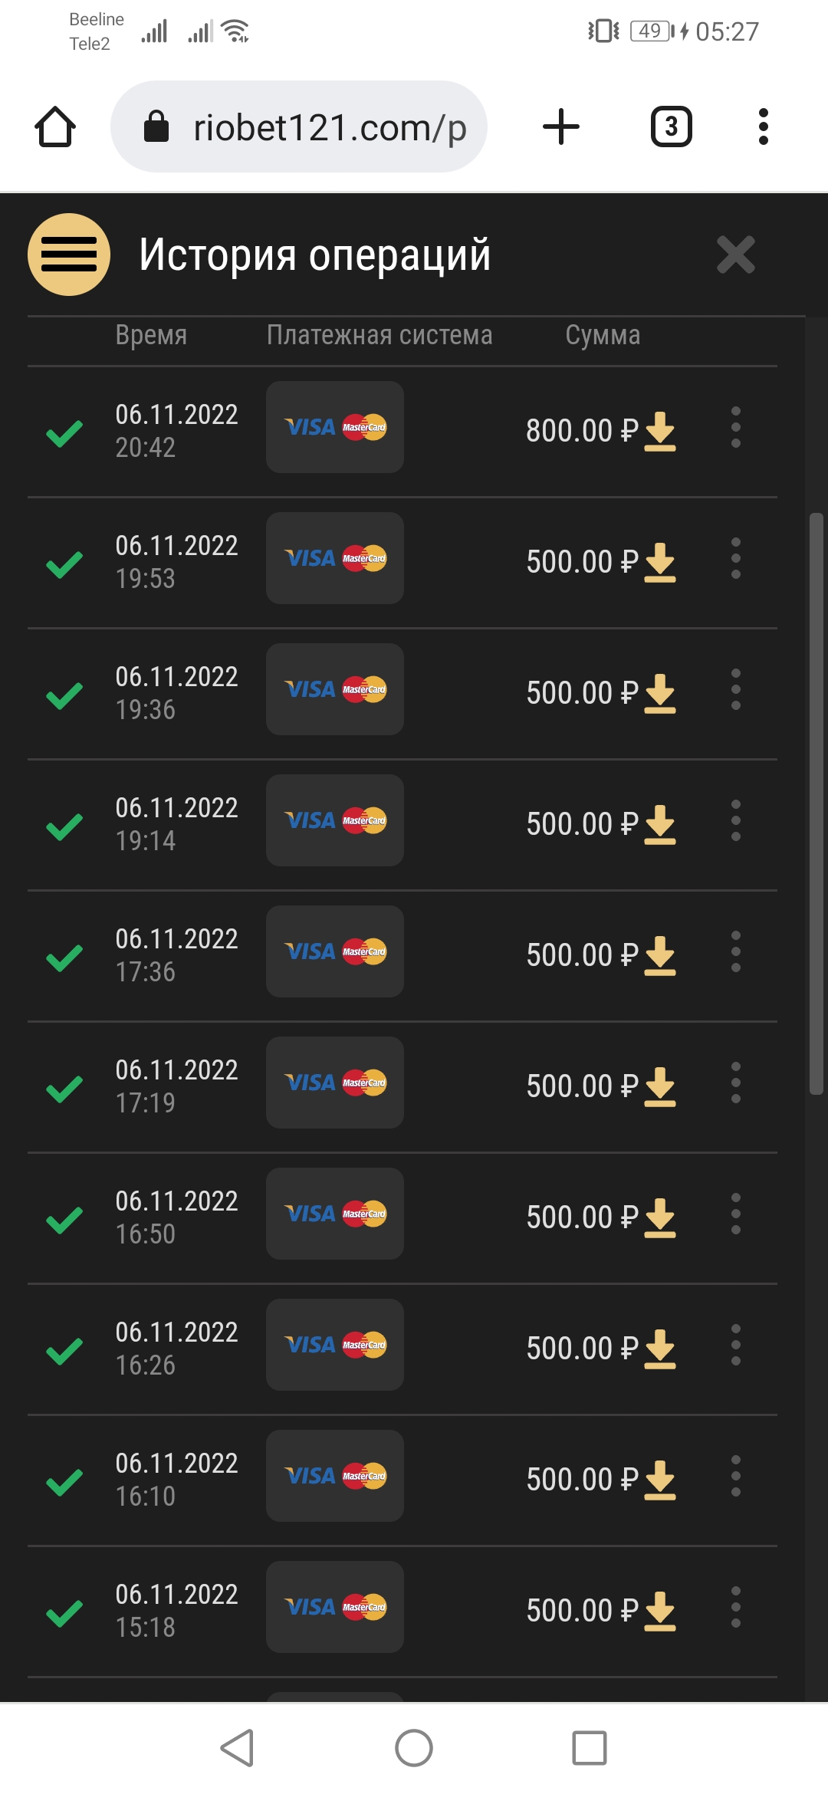Open a new browser tab
Image resolution: width=828 pixels, height=1794 pixels.
pyautogui.click(x=561, y=127)
